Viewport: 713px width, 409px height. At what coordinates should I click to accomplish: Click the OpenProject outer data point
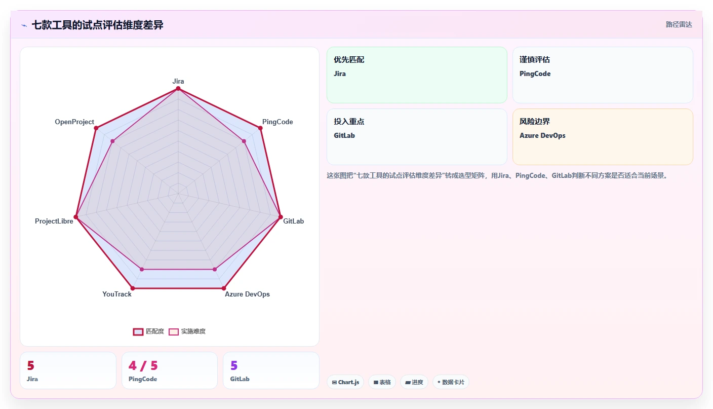[96, 128]
